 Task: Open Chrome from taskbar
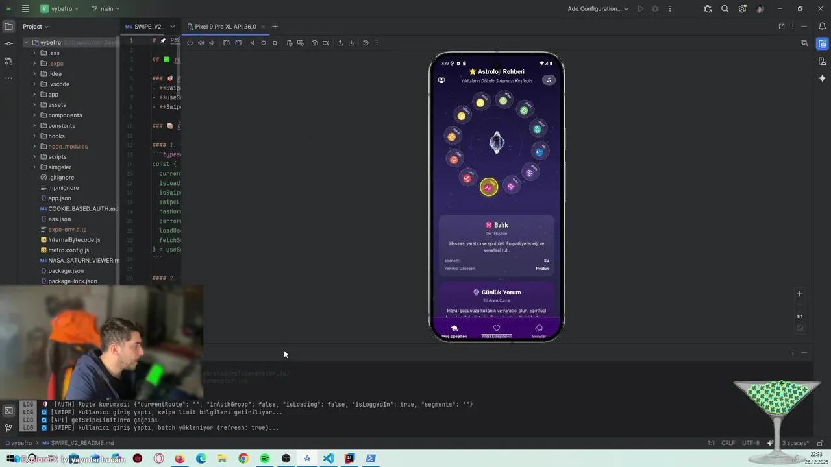pos(243,459)
